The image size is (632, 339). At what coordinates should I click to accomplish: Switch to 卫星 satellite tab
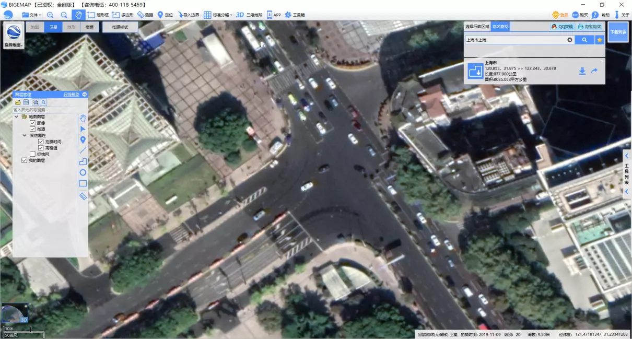pos(53,27)
